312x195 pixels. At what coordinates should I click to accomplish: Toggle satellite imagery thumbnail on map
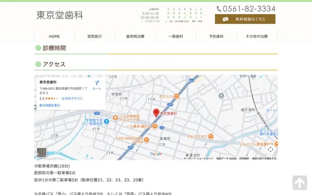coord(42,153)
